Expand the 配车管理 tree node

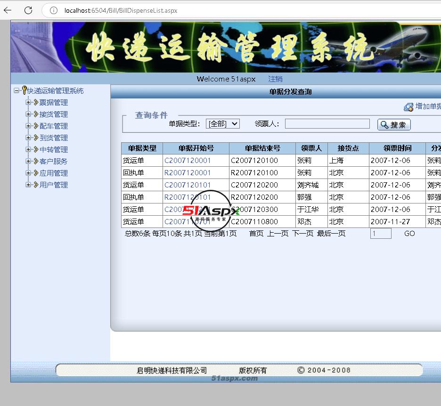tap(28, 126)
